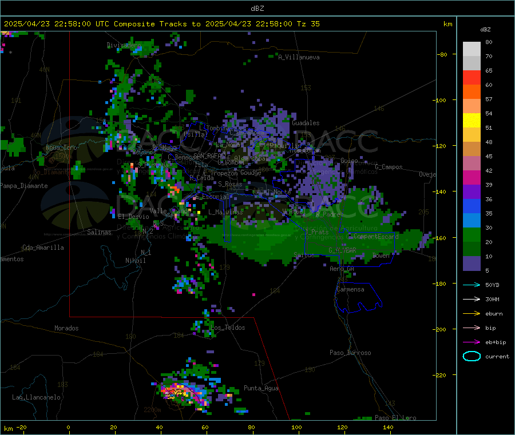Select the violet 36-39 dBZ color swatch
This screenshot has width=515, height=435.
(472, 192)
